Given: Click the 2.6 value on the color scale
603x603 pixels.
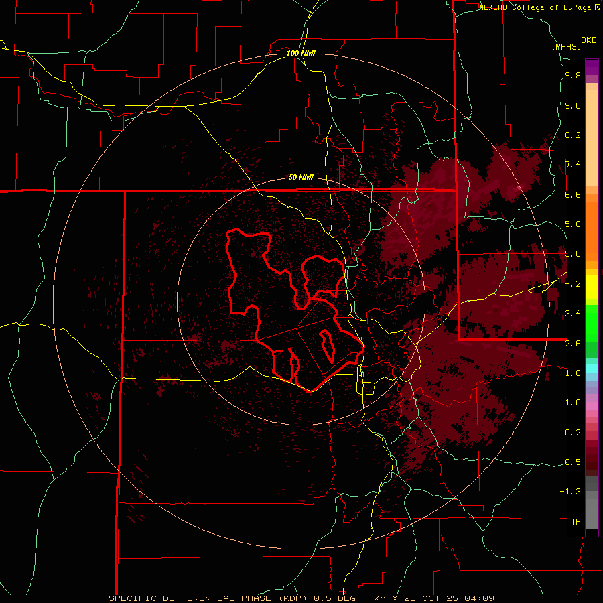Looking at the screenshot, I should 573,343.
